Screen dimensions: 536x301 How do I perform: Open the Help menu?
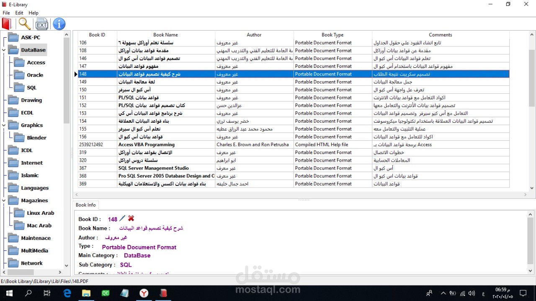click(x=33, y=13)
